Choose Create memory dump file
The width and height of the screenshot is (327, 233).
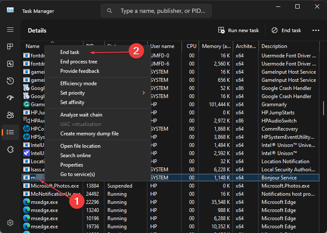[89, 134]
